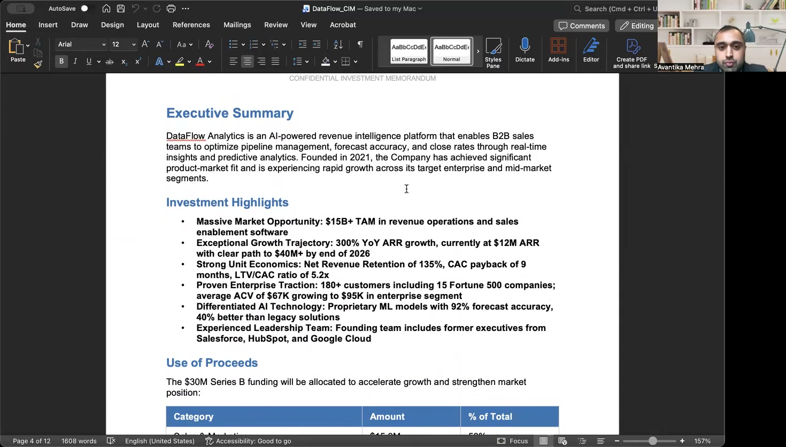
Task: Increase paragraph indent
Action: click(x=317, y=44)
